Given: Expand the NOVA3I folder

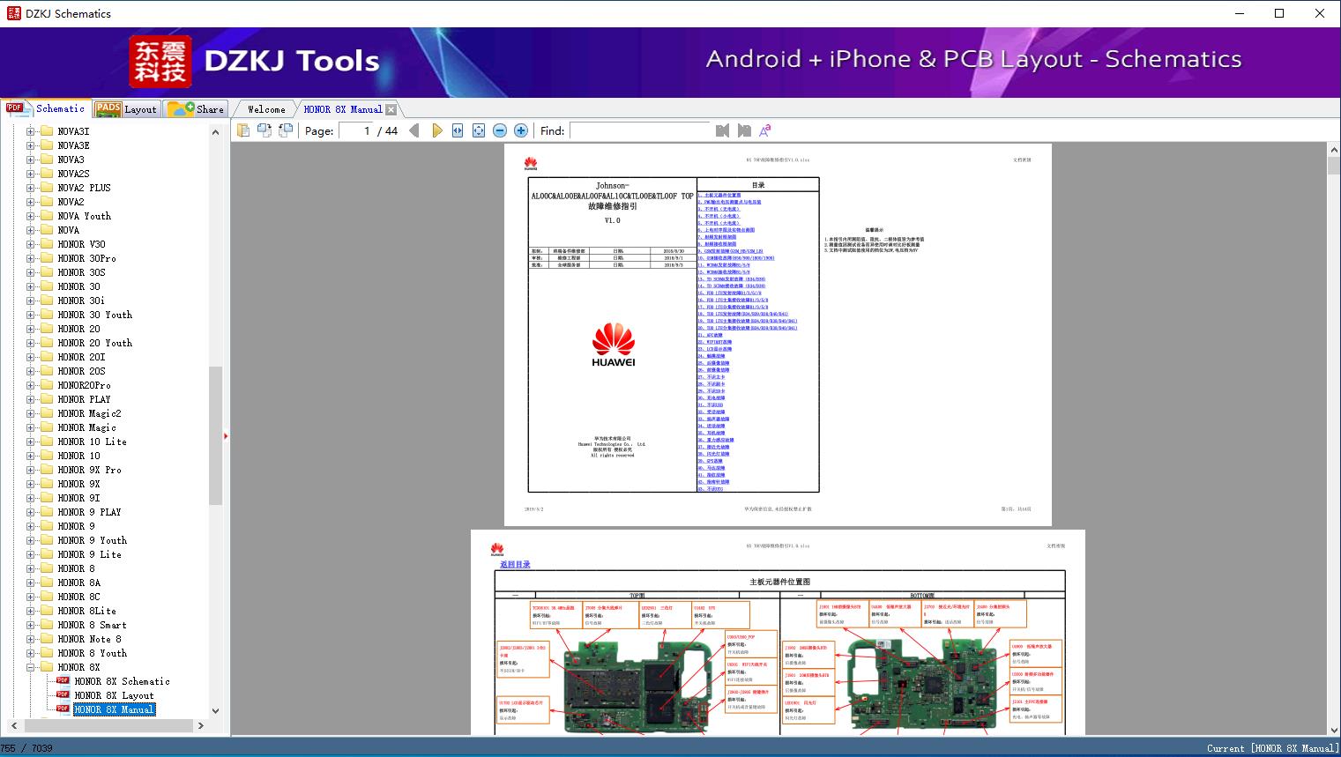Looking at the screenshot, I should [31, 131].
